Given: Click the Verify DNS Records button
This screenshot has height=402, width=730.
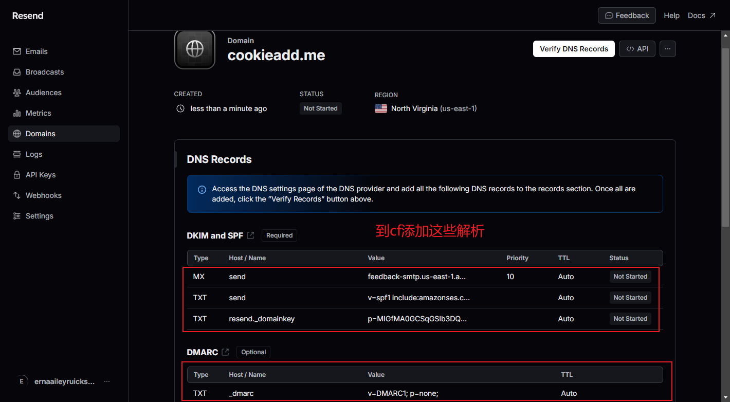Looking at the screenshot, I should click(574, 49).
